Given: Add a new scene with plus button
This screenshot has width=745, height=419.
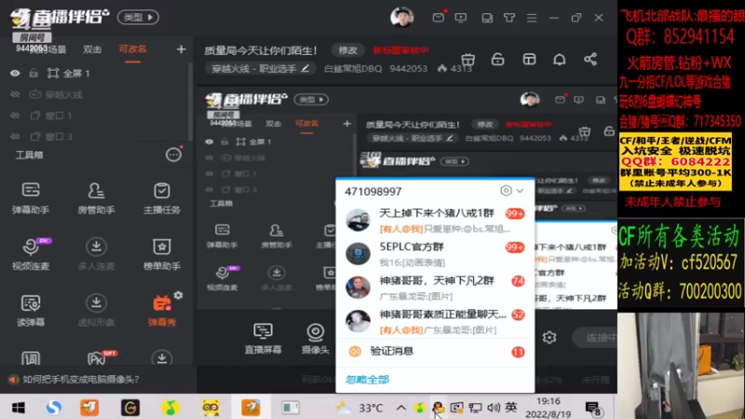Looking at the screenshot, I should click(x=181, y=49).
